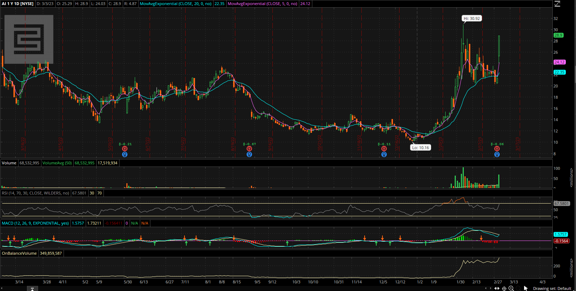576x291 pixels.
Task: Select the pointer cursor tool
Action: pyautogui.click(x=526, y=288)
